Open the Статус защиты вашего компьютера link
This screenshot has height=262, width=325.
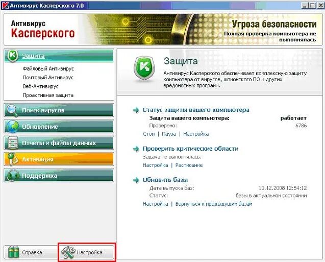(196, 110)
